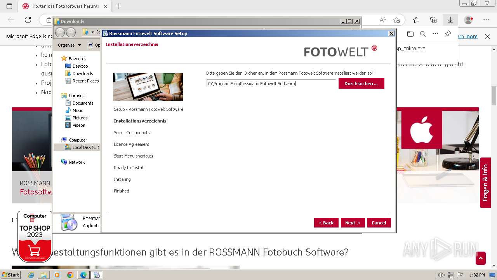This screenshot has height=280, width=497.
Task: Click the 'License Agreement' step label
Action: point(132,144)
